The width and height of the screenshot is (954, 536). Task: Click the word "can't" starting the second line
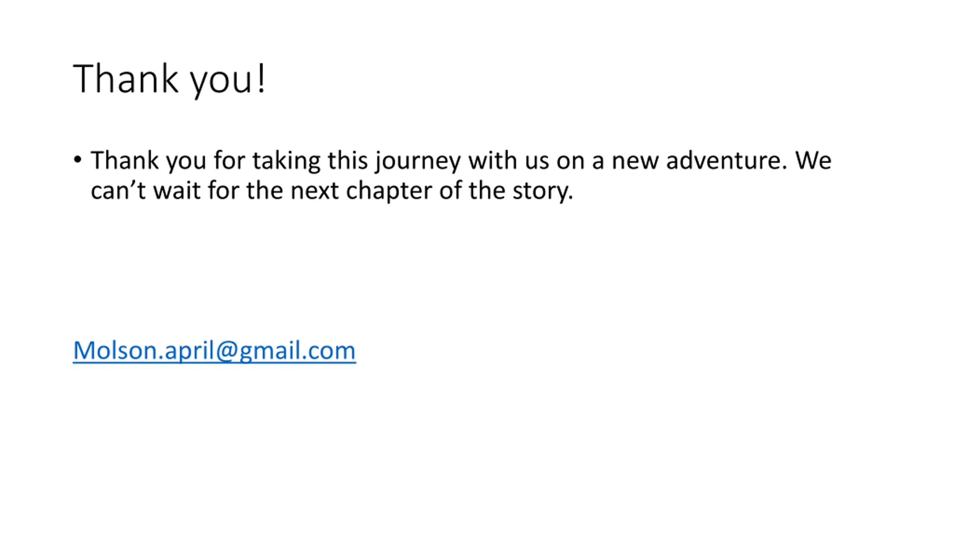118,191
